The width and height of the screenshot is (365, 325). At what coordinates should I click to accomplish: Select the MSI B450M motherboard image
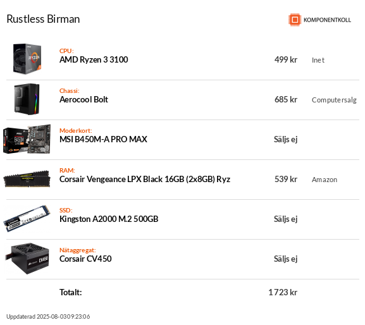[x=27, y=139]
